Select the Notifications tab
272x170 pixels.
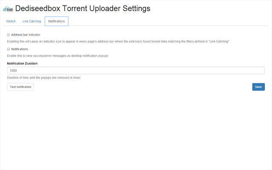[x=57, y=21]
